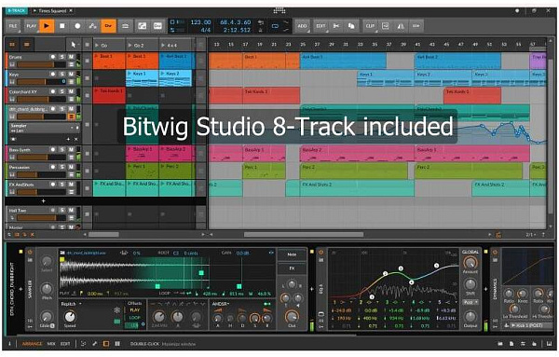Open the PLAY menu
The width and height of the screenshot is (559, 357).
point(32,26)
